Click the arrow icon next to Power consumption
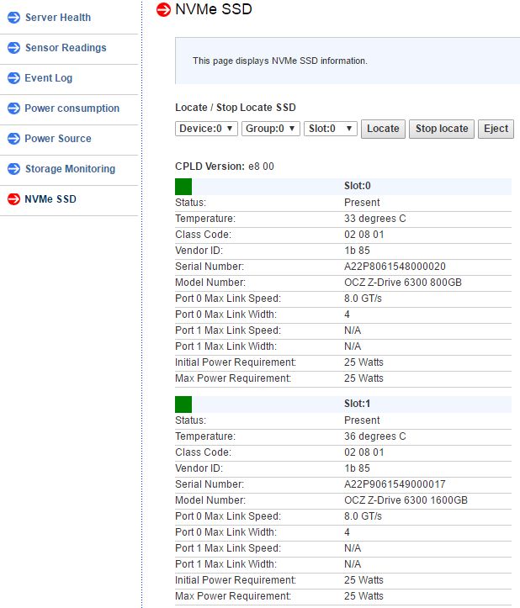Screen dimensions: 520x608 click(14, 108)
